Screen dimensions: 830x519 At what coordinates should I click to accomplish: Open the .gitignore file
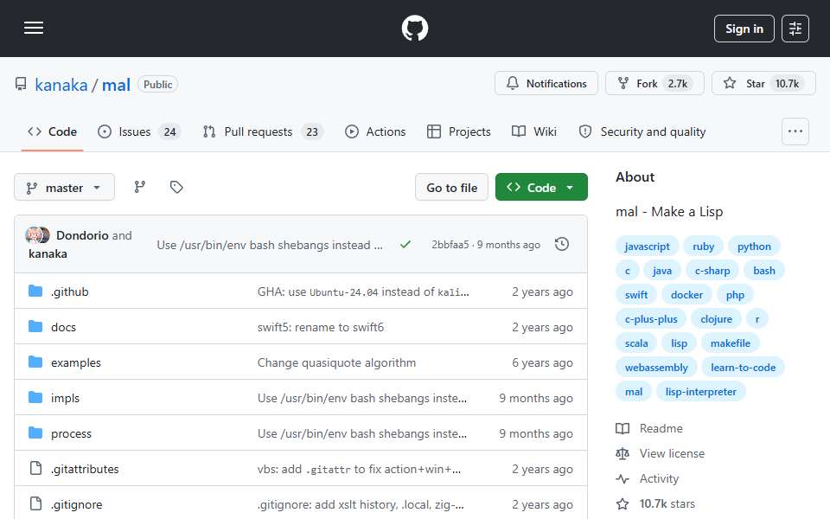coord(76,504)
